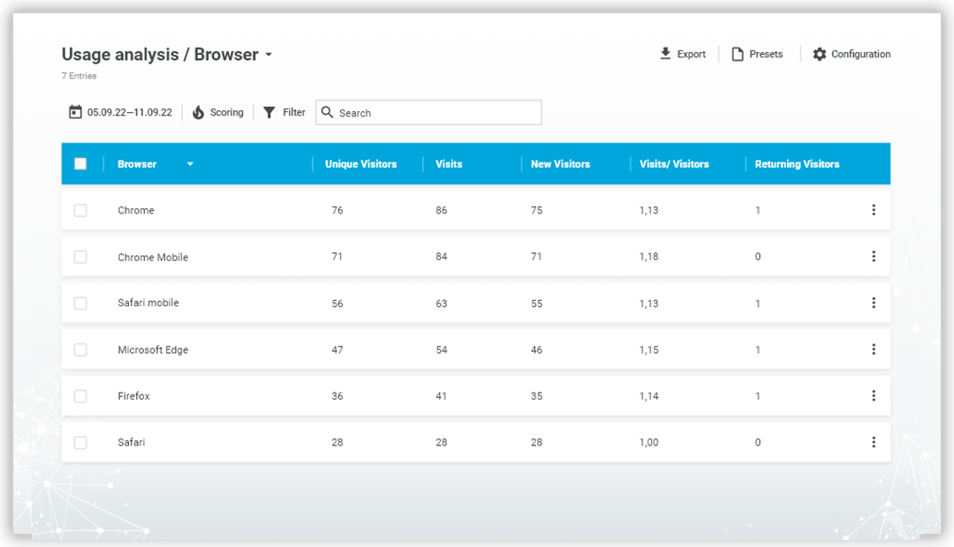The width and height of the screenshot is (954, 547).
Task: Sort by the Visits column header
Action: (x=449, y=164)
